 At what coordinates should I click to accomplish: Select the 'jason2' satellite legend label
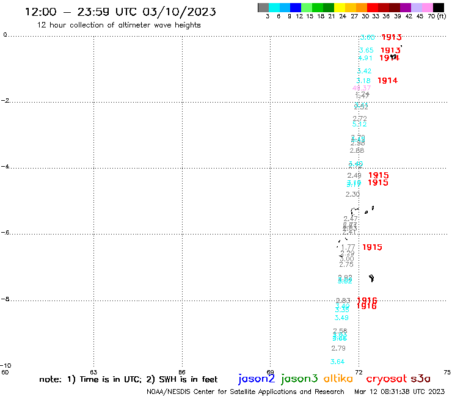257,379
